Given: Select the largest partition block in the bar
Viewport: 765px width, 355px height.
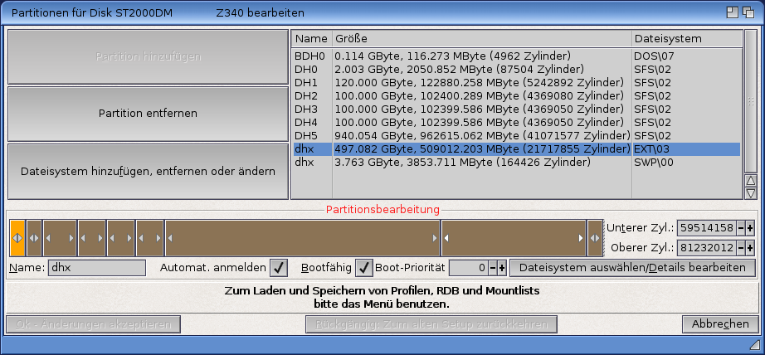Looking at the screenshot, I should [302, 238].
